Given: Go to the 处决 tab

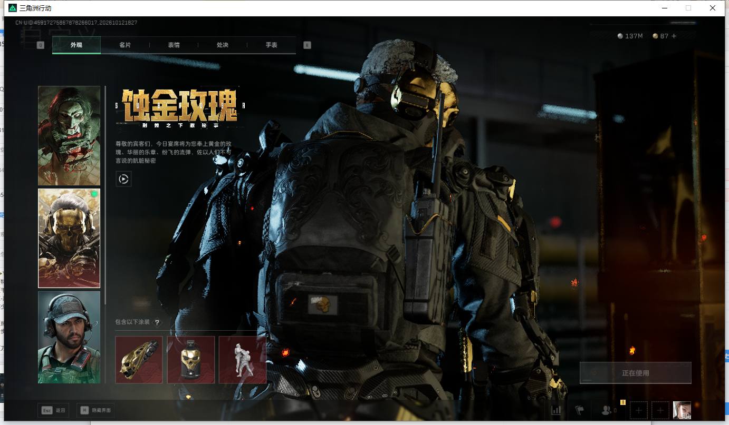Looking at the screenshot, I should click(x=223, y=45).
